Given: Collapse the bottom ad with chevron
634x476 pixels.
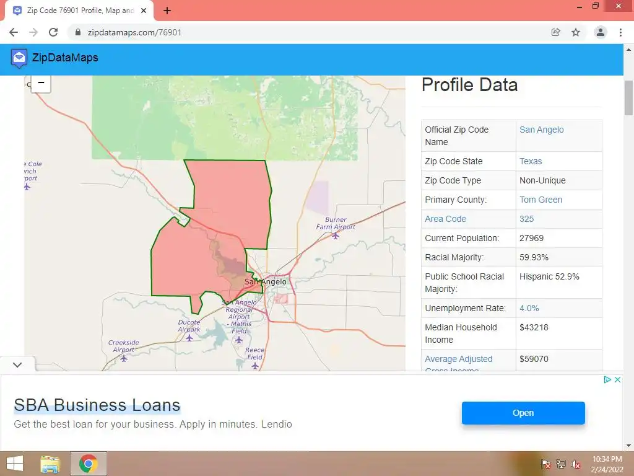Looking at the screenshot, I should pyautogui.click(x=17, y=364).
